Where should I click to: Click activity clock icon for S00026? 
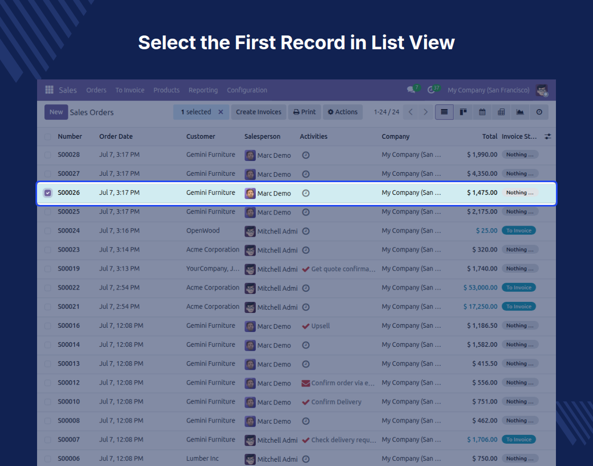pyautogui.click(x=306, y=193)
